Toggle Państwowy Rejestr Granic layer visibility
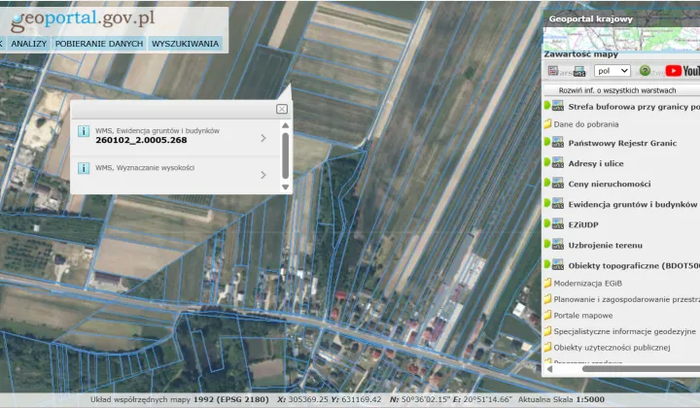The height and width of the screenshot is (408, 700). point(546,142)
